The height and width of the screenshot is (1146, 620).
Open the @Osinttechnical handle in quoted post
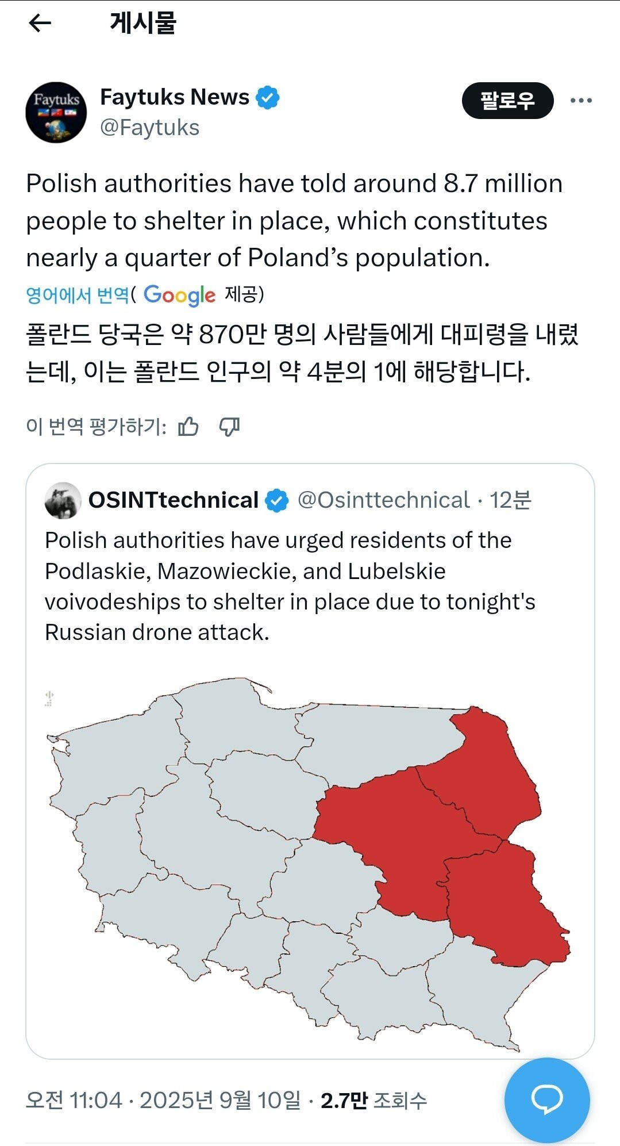point(383,500)
